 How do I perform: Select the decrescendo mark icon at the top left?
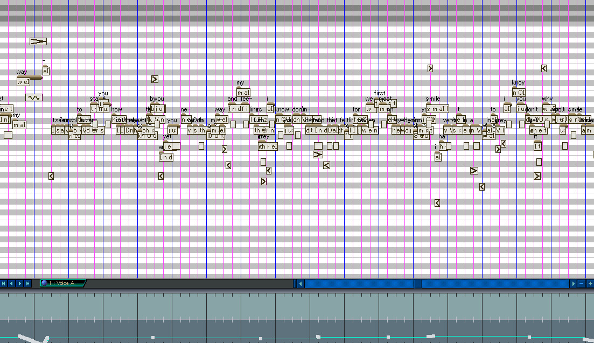pos(38,41)
